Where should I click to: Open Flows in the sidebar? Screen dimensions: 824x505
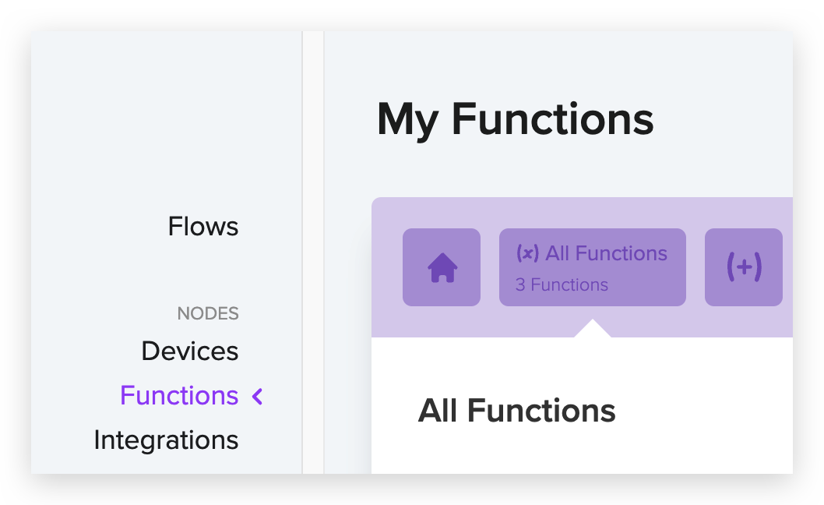point(202,227)
